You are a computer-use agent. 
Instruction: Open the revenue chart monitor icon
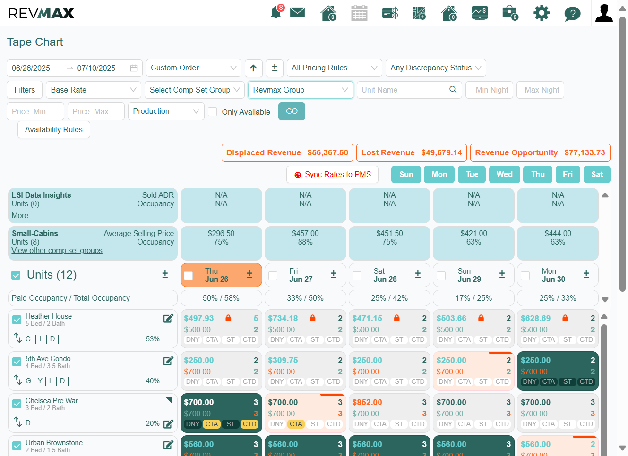point(480,13)
